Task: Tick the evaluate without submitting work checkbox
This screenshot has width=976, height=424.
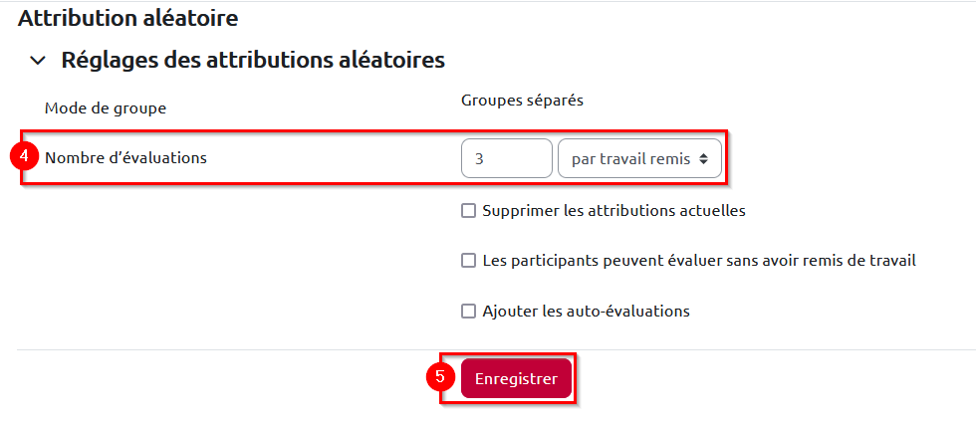Action: tap(469, 261)
